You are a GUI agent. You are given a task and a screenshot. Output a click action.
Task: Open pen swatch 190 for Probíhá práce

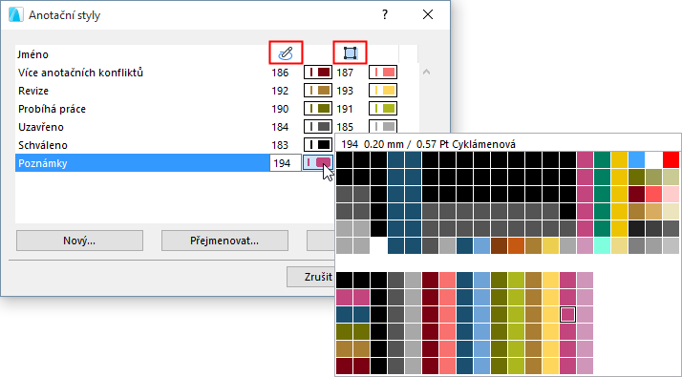[x=318, y=109]
